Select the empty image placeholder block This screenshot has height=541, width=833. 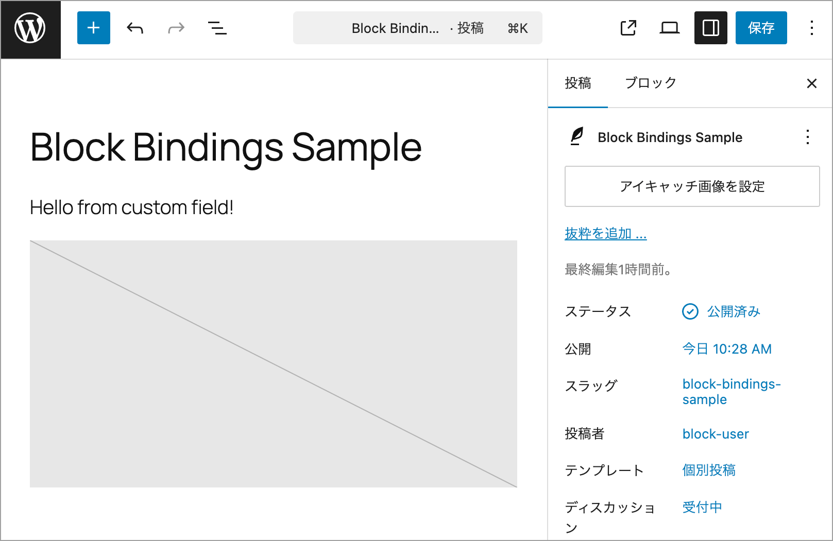[274, 364]
